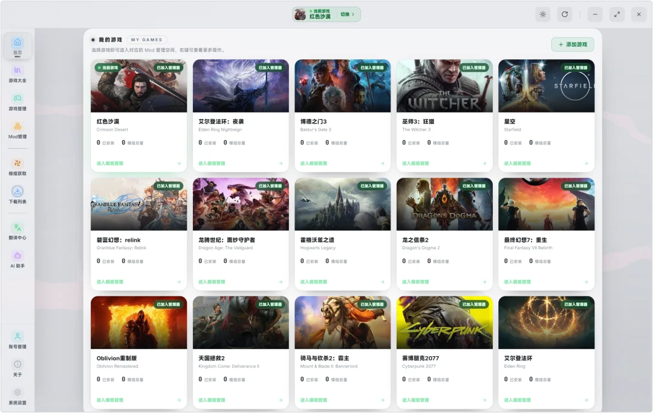Click the 红色沙漠 card's arrow icon
The height and width of the screenshot is (413, 653).
click(178, 163)
